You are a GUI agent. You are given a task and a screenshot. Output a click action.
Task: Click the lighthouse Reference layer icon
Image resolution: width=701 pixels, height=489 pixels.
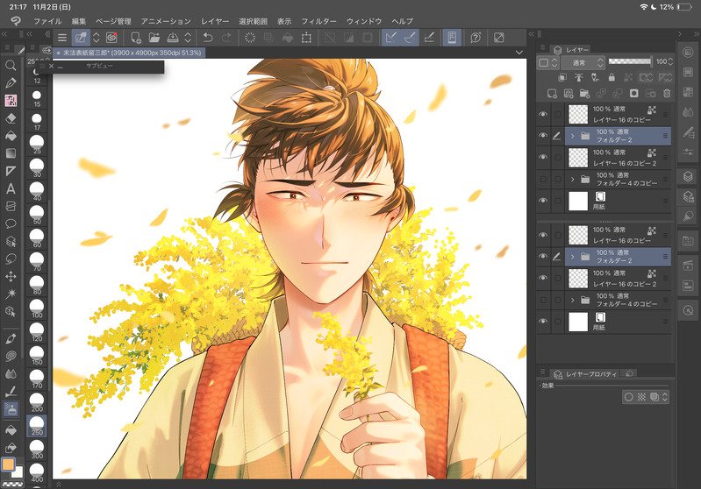tap(579, 77)
